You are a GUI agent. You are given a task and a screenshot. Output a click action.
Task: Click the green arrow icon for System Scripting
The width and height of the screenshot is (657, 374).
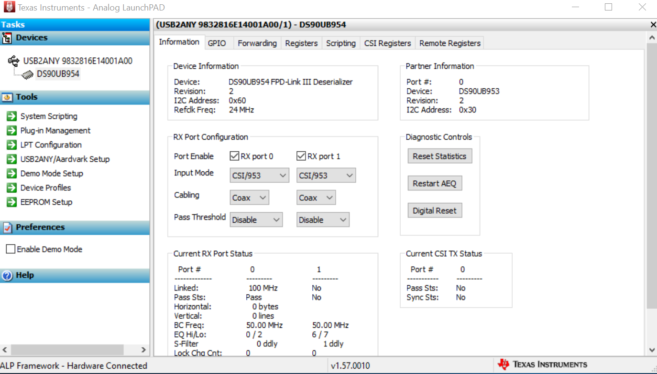pos(12,116)
